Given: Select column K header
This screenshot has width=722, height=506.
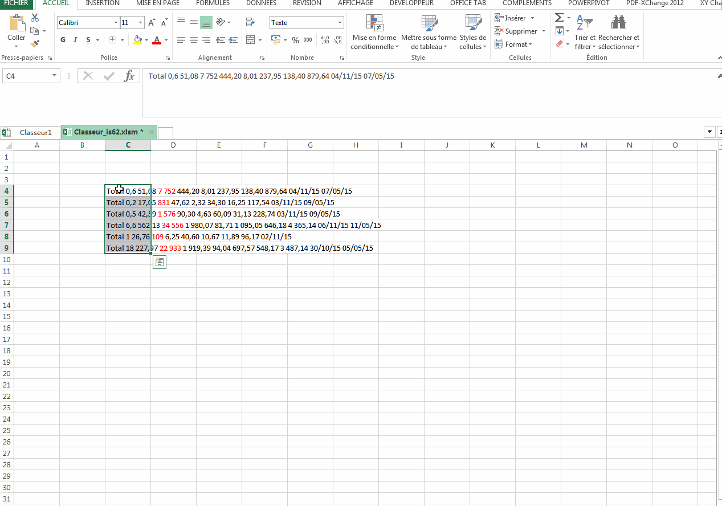Looking at the screenshot, I should pos(492,145).
